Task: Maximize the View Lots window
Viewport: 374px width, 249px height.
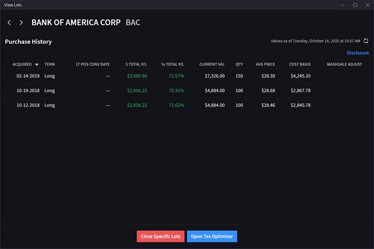Action: click(x=355, y=5)
